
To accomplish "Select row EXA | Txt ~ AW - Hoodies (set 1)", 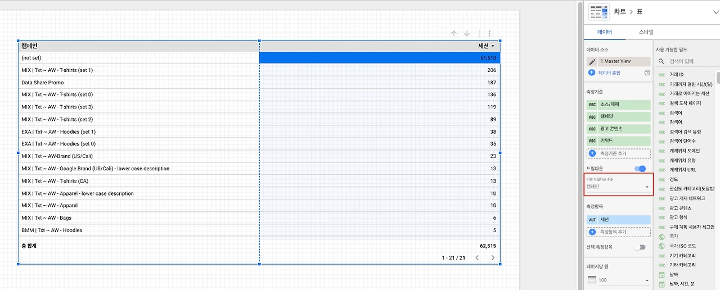I will [x=259, y=132].
